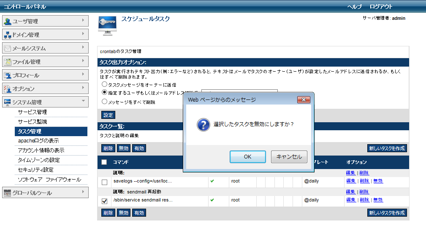Click the mail system envelope icon
The image size is (426, 231).
8,48
